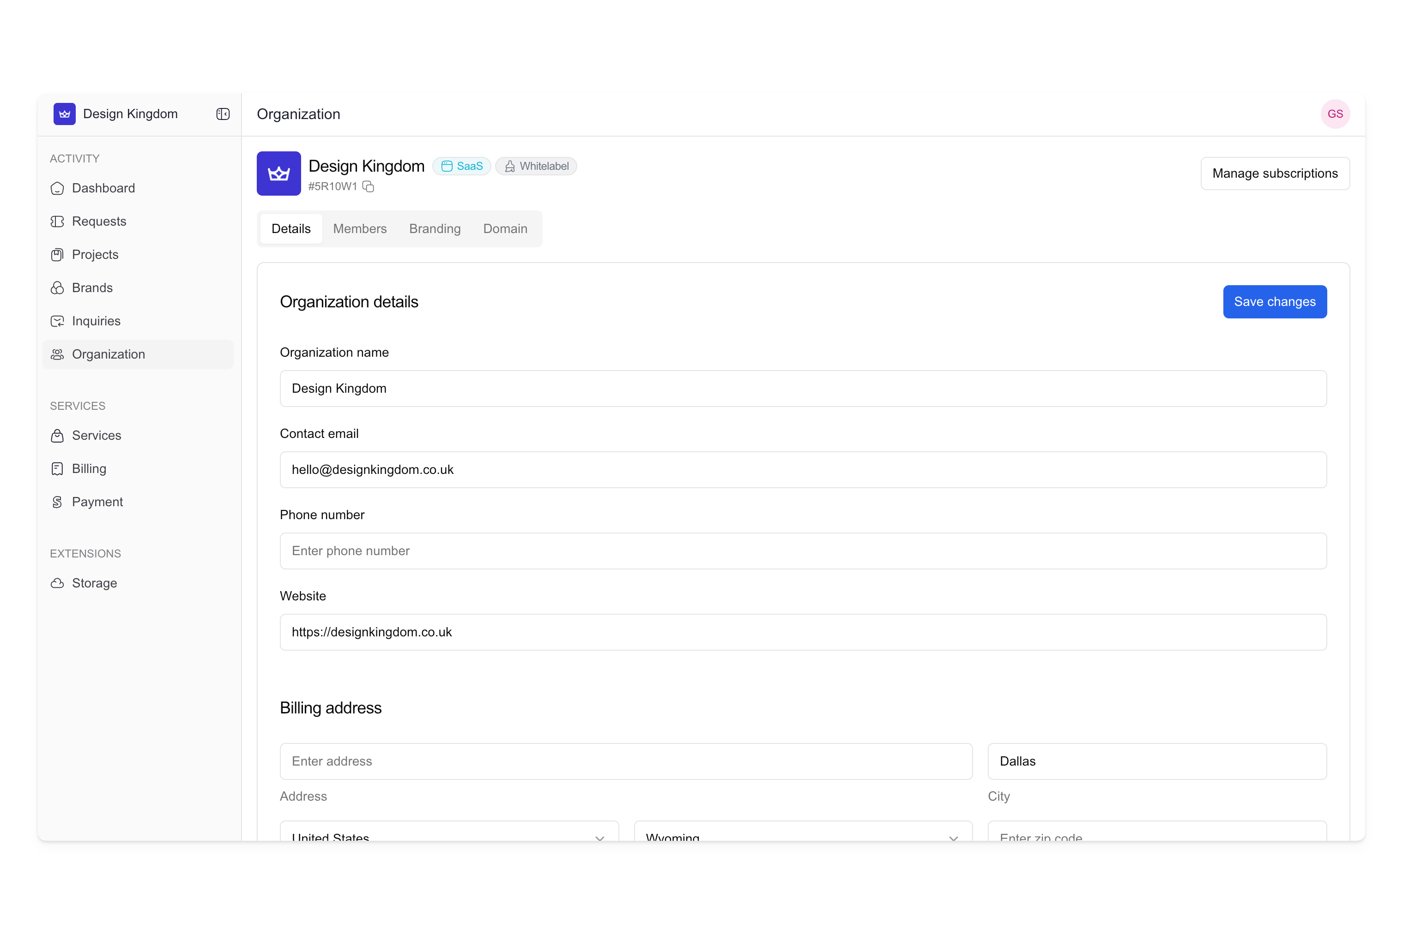This screenshot has width=1403, height=934.
Task: Click the organization ID text #5R10W1
Action: click(333, 186)
